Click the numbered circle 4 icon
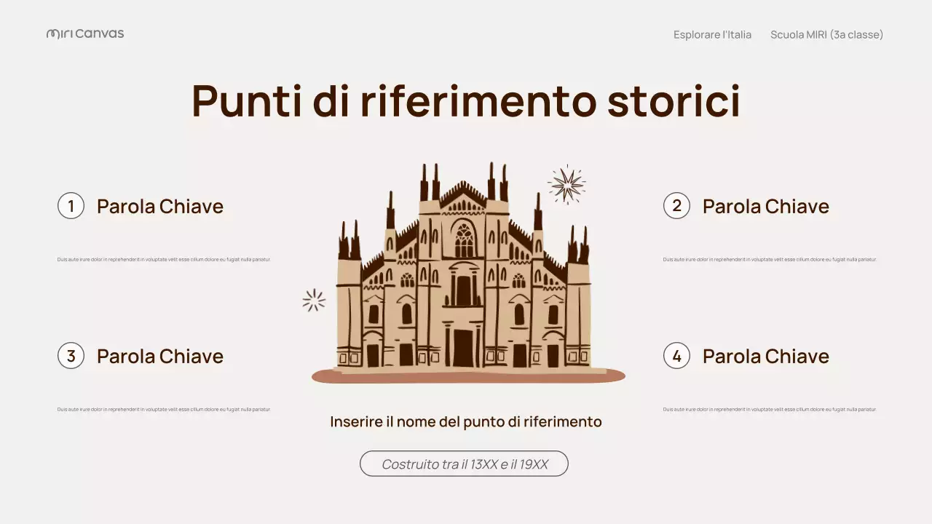The height and width of the screenshot is (524, 932). 676,355
